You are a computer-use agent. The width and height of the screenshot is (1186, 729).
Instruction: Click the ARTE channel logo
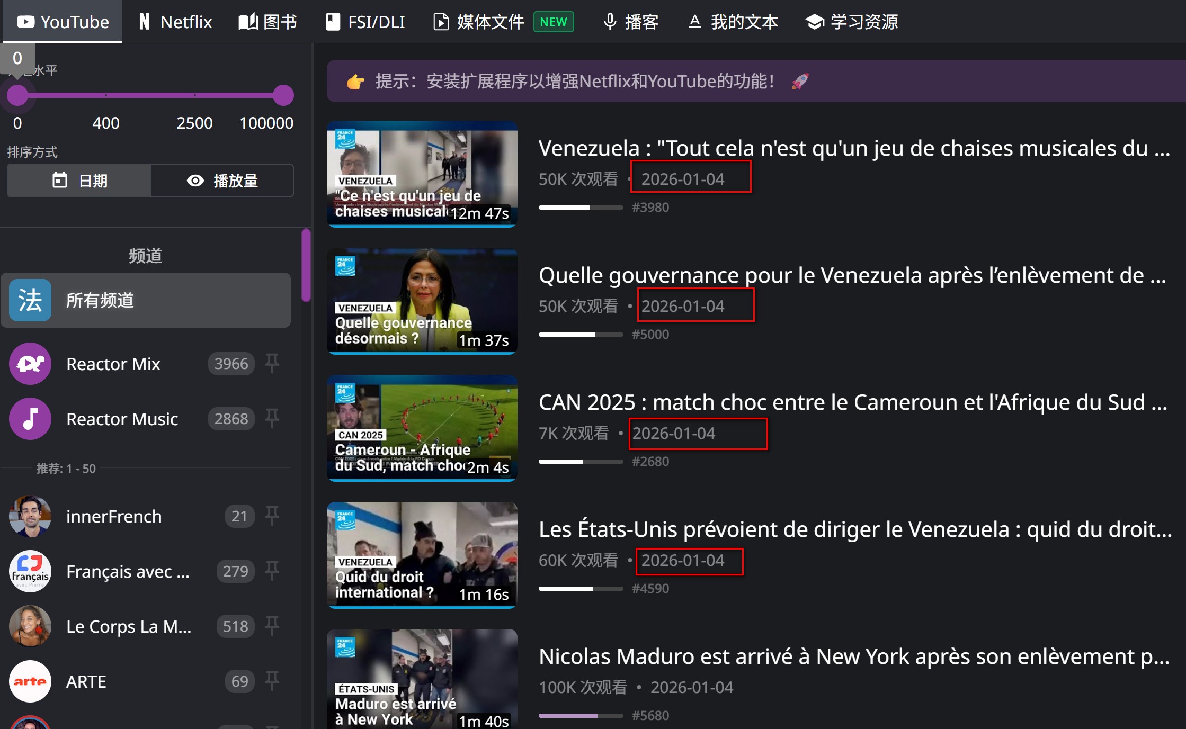pyautogui.click(x=30, y=681)
